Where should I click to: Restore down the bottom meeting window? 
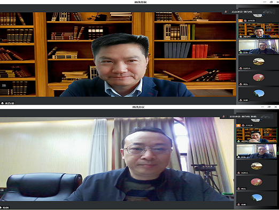click(x=269, y=107)
